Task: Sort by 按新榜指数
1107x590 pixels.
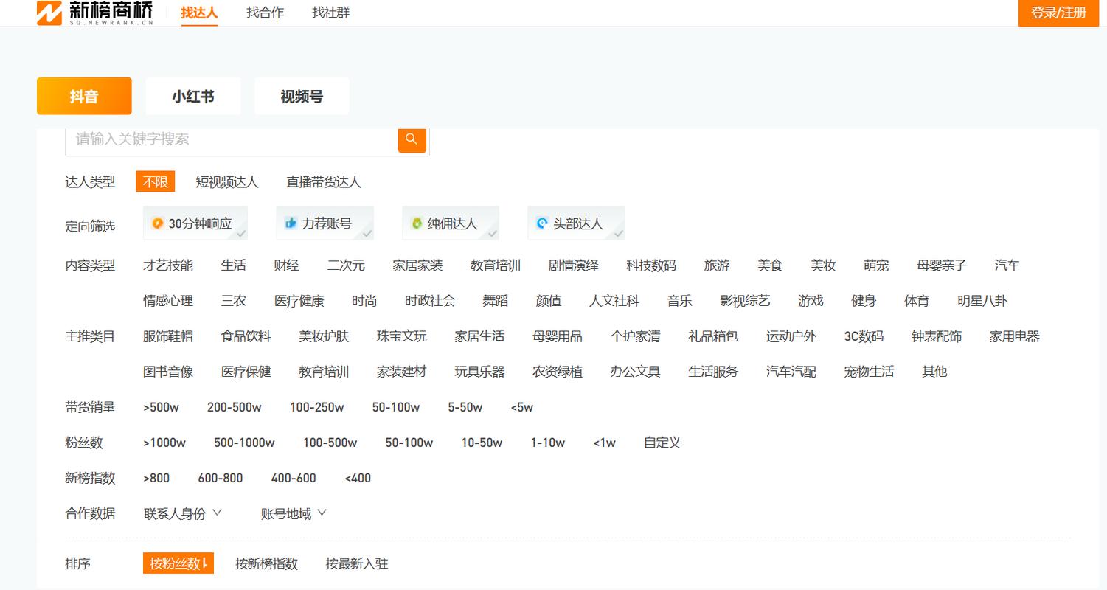Action: [266, 564]
